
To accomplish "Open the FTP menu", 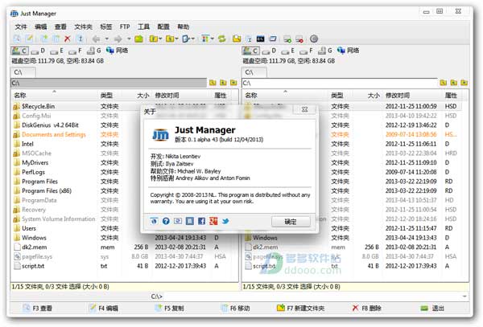I will pyautogui.click(x=125, y=27).
